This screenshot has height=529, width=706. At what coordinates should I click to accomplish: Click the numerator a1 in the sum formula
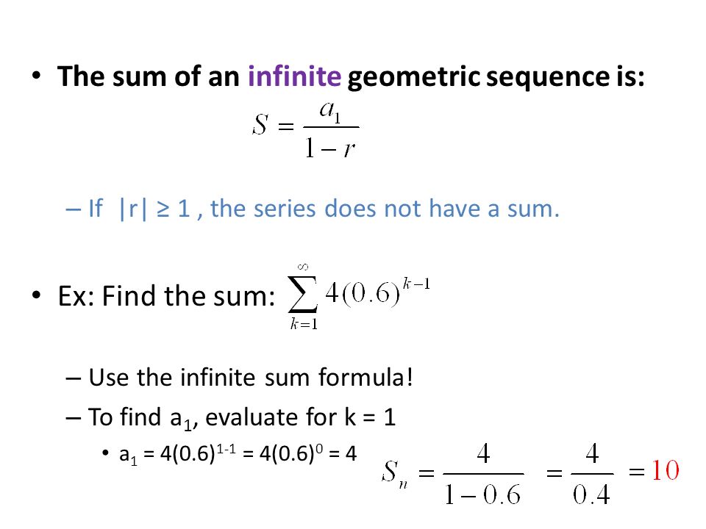click(330, 111)
